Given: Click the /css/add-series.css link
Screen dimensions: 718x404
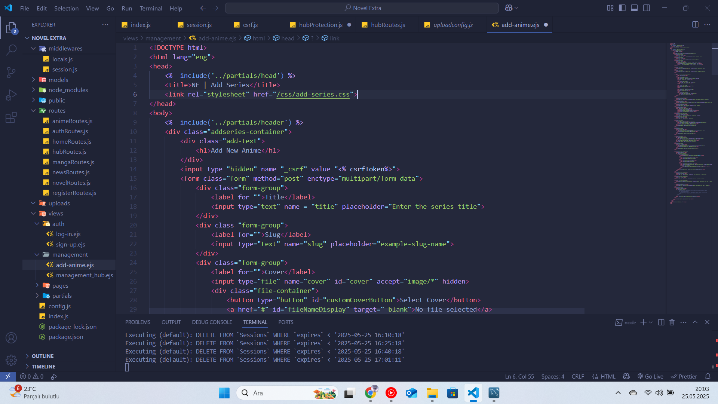Looking at the screenshot, I should tap(313, 94).
